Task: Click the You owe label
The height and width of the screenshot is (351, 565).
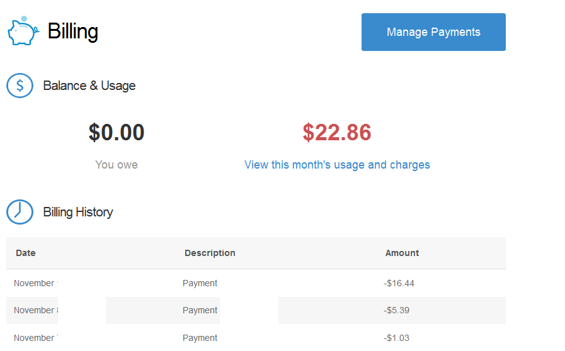Action: 117,165
